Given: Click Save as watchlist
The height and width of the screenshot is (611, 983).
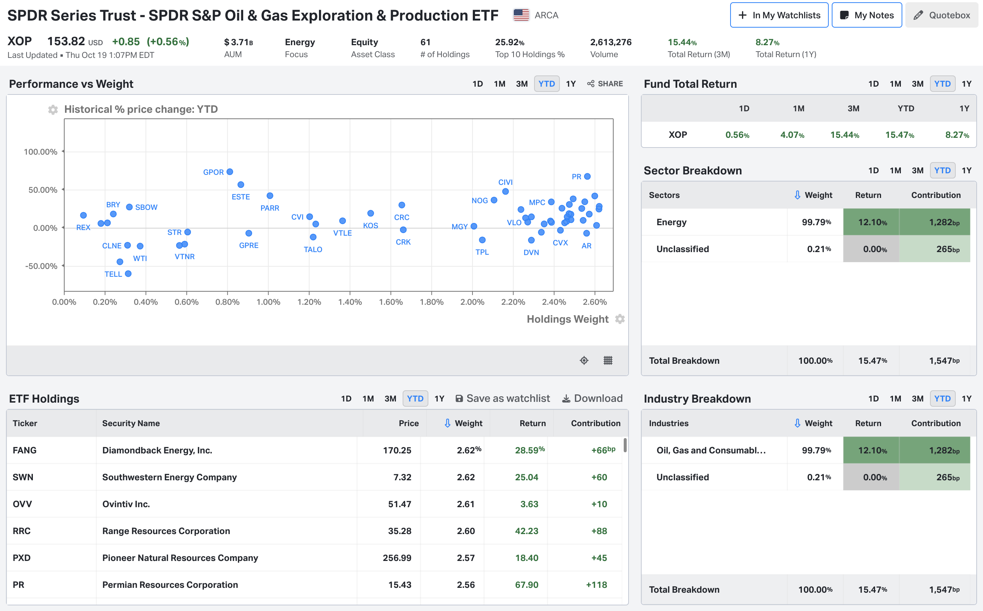Looking at the screenshot, I should [503, 398].
